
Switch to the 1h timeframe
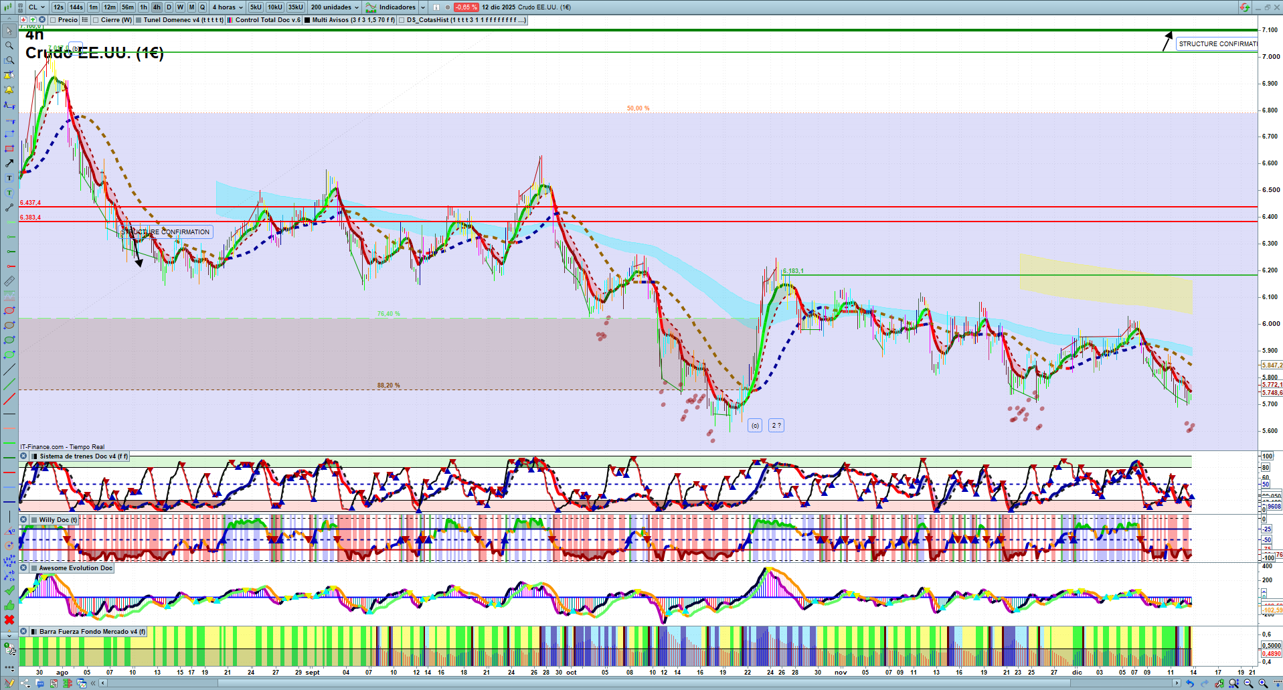[143, 7]
